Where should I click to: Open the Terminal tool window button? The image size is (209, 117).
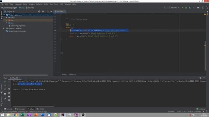pos(8,109)
